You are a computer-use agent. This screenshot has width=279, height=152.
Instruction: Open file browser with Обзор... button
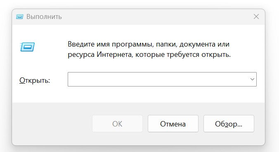click(x=229, y=124)
